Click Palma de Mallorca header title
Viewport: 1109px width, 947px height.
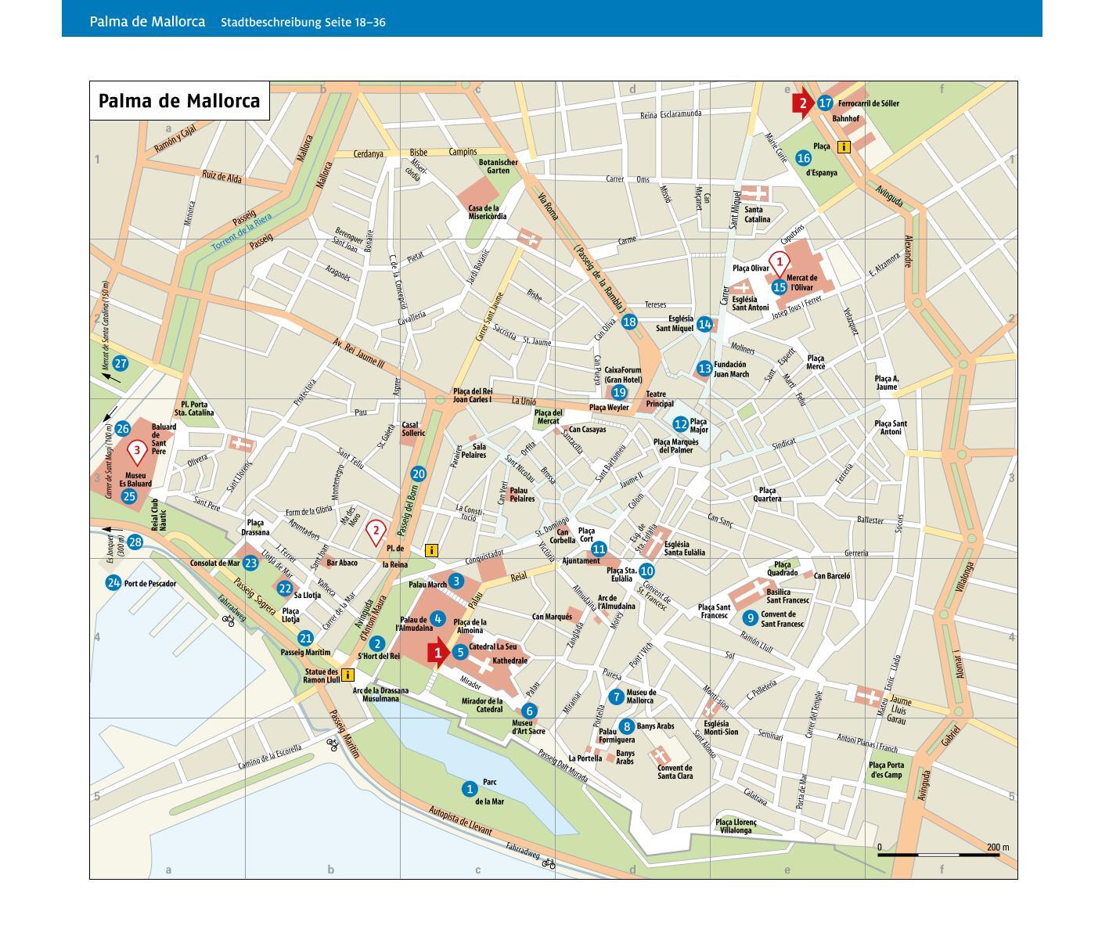click(x=147, y=22)
